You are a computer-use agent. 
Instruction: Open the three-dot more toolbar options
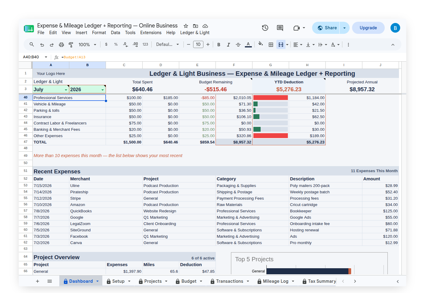[348, 45]
